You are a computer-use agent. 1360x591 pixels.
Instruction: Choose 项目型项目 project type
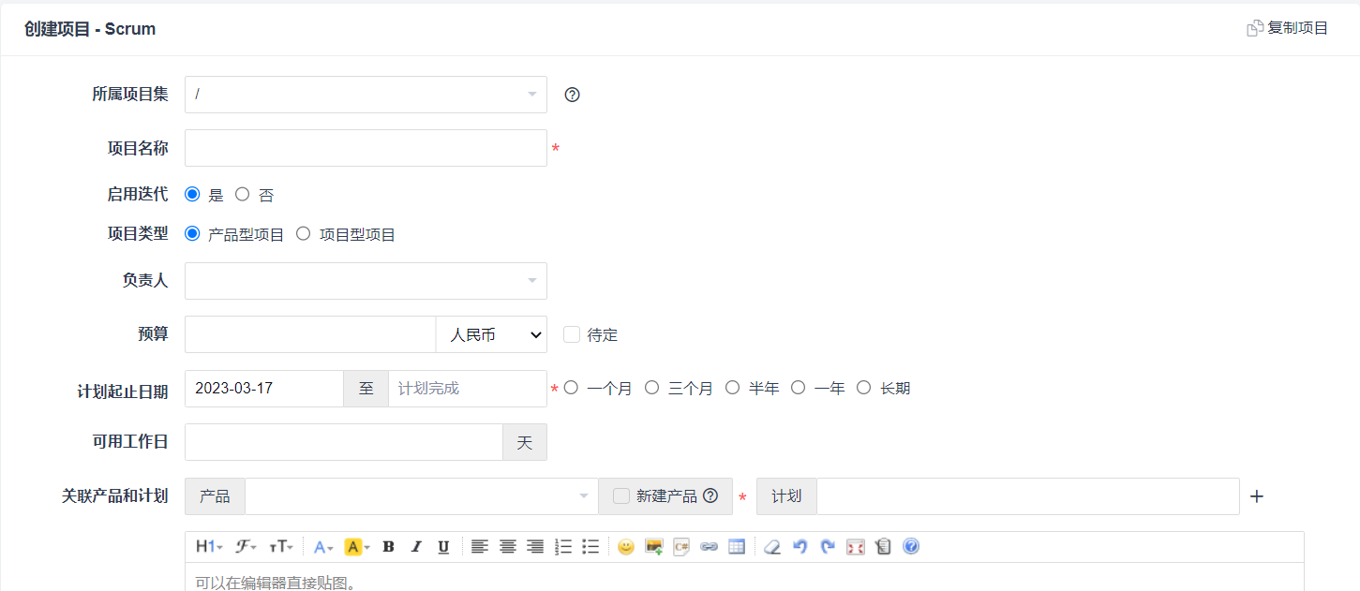(x=303, y=234)
